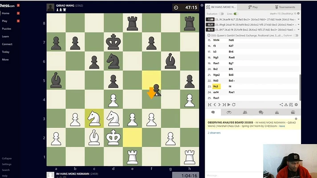Open the share icon below the move list
The width and height of the screenshot is (317, 178).
[x=281, y=105]
